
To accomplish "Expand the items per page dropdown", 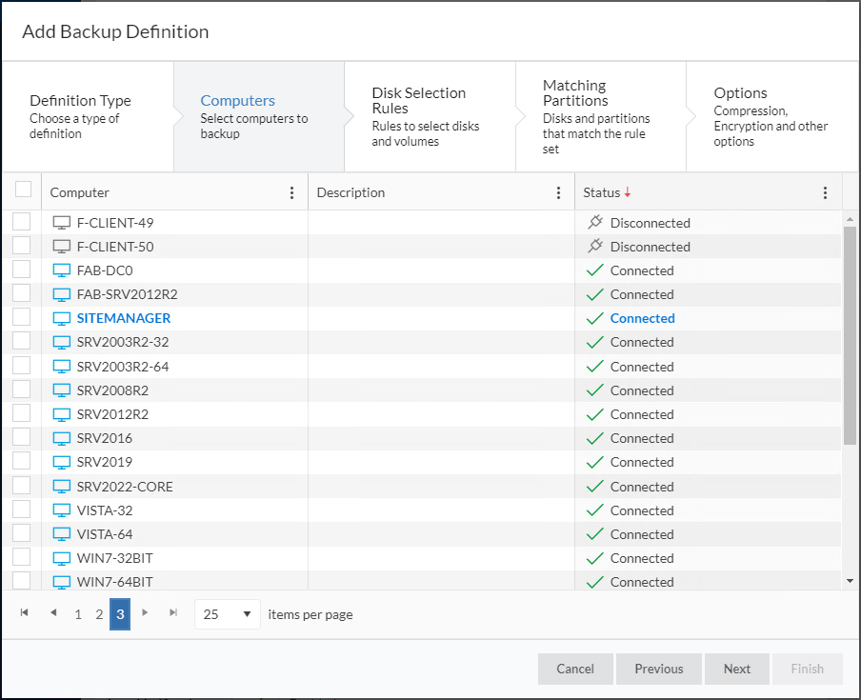I will (x=228, y=614).
